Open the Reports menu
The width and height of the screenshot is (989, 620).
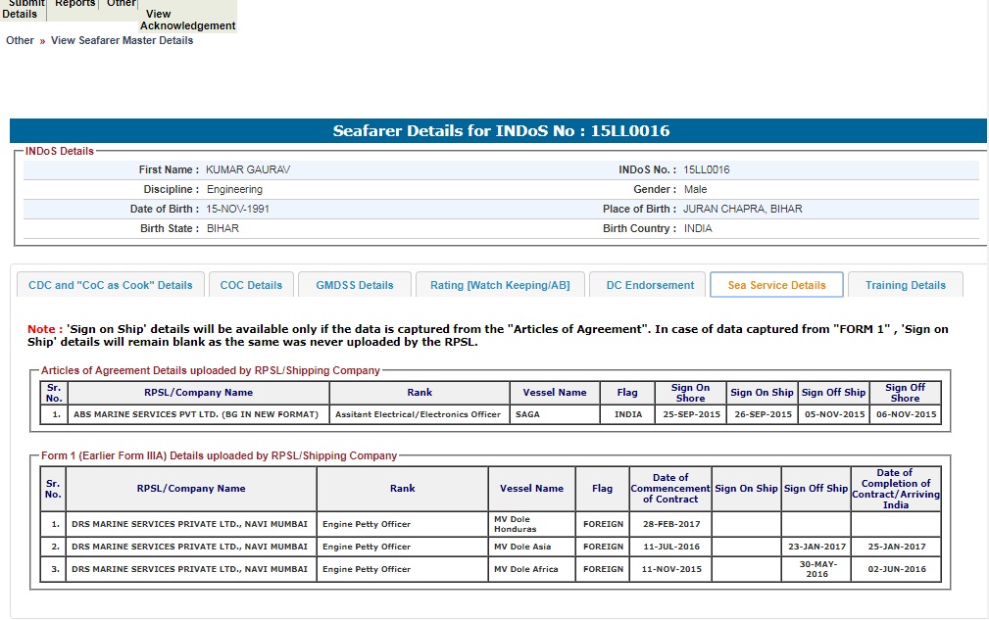[x=75, y=5]
